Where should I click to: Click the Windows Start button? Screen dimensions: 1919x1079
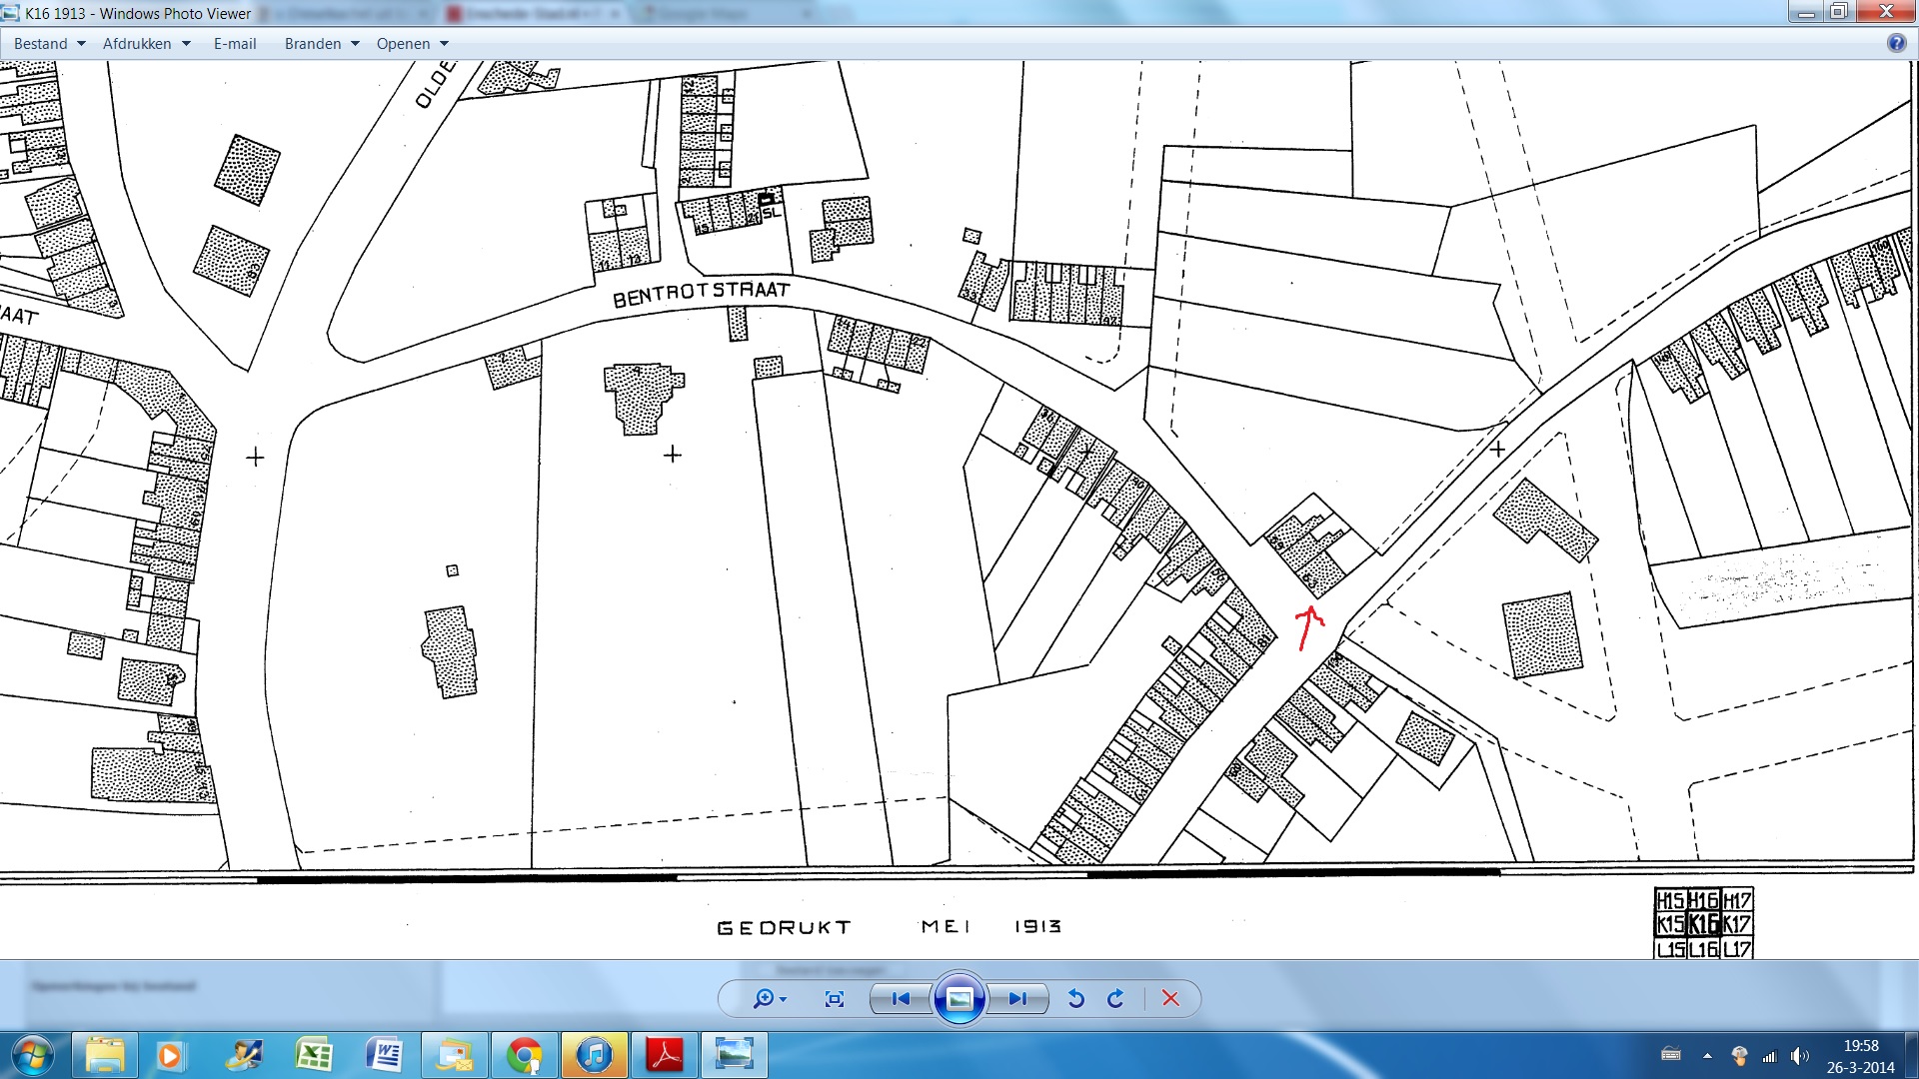coord(32,1055)
